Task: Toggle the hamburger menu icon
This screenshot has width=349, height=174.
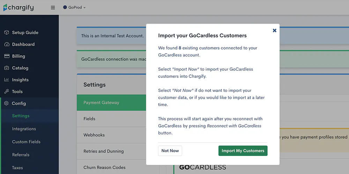Action: (53, 8)
